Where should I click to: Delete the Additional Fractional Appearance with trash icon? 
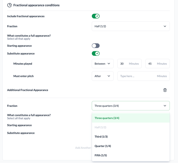[x=165, y=90]
